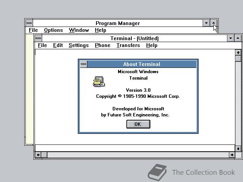Click the "Copyright © 1985-1990 Microsoft Corp." line

tap(138, 96)
